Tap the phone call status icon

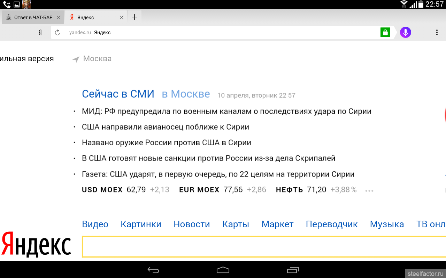point(7,4)
